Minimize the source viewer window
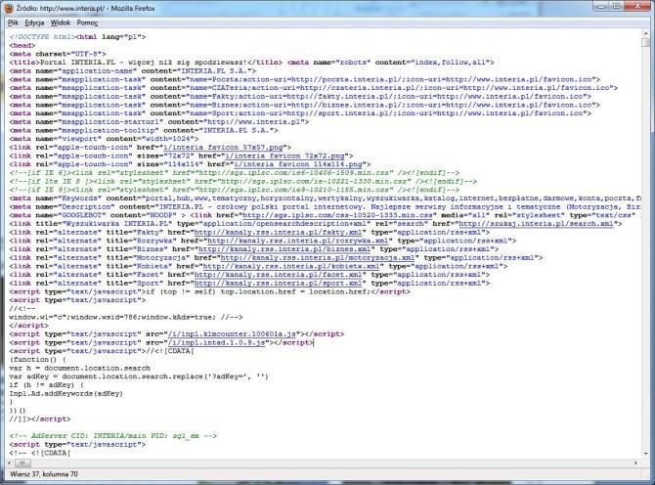 [601, 6]
